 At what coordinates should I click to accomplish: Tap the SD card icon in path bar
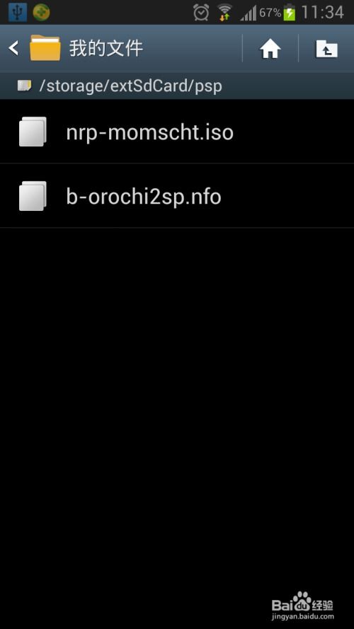(x=25, y=86)
